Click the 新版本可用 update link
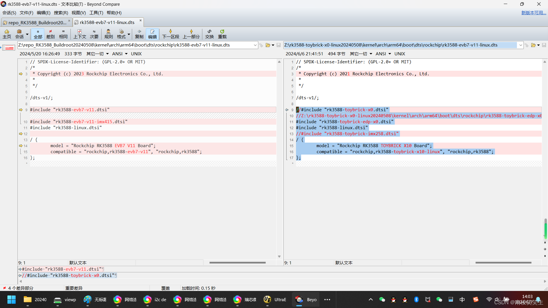 tap(533, 13)
